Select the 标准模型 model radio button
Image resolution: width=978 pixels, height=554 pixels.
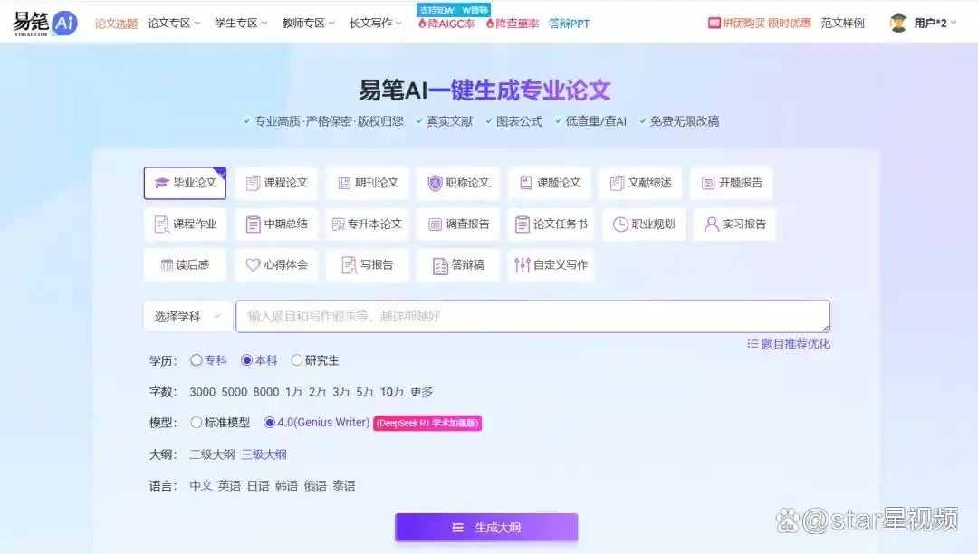[197, 422]
